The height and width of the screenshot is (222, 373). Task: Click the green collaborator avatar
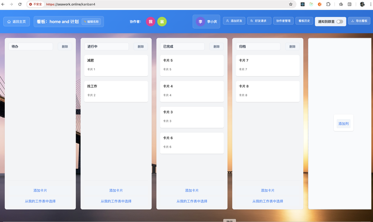click(162, 21)
